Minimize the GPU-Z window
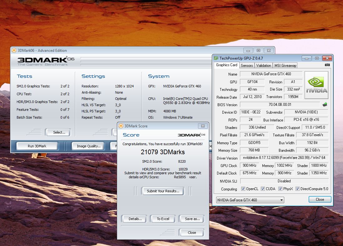The height and width of the screenshot is (246, 343). point(306,58)
